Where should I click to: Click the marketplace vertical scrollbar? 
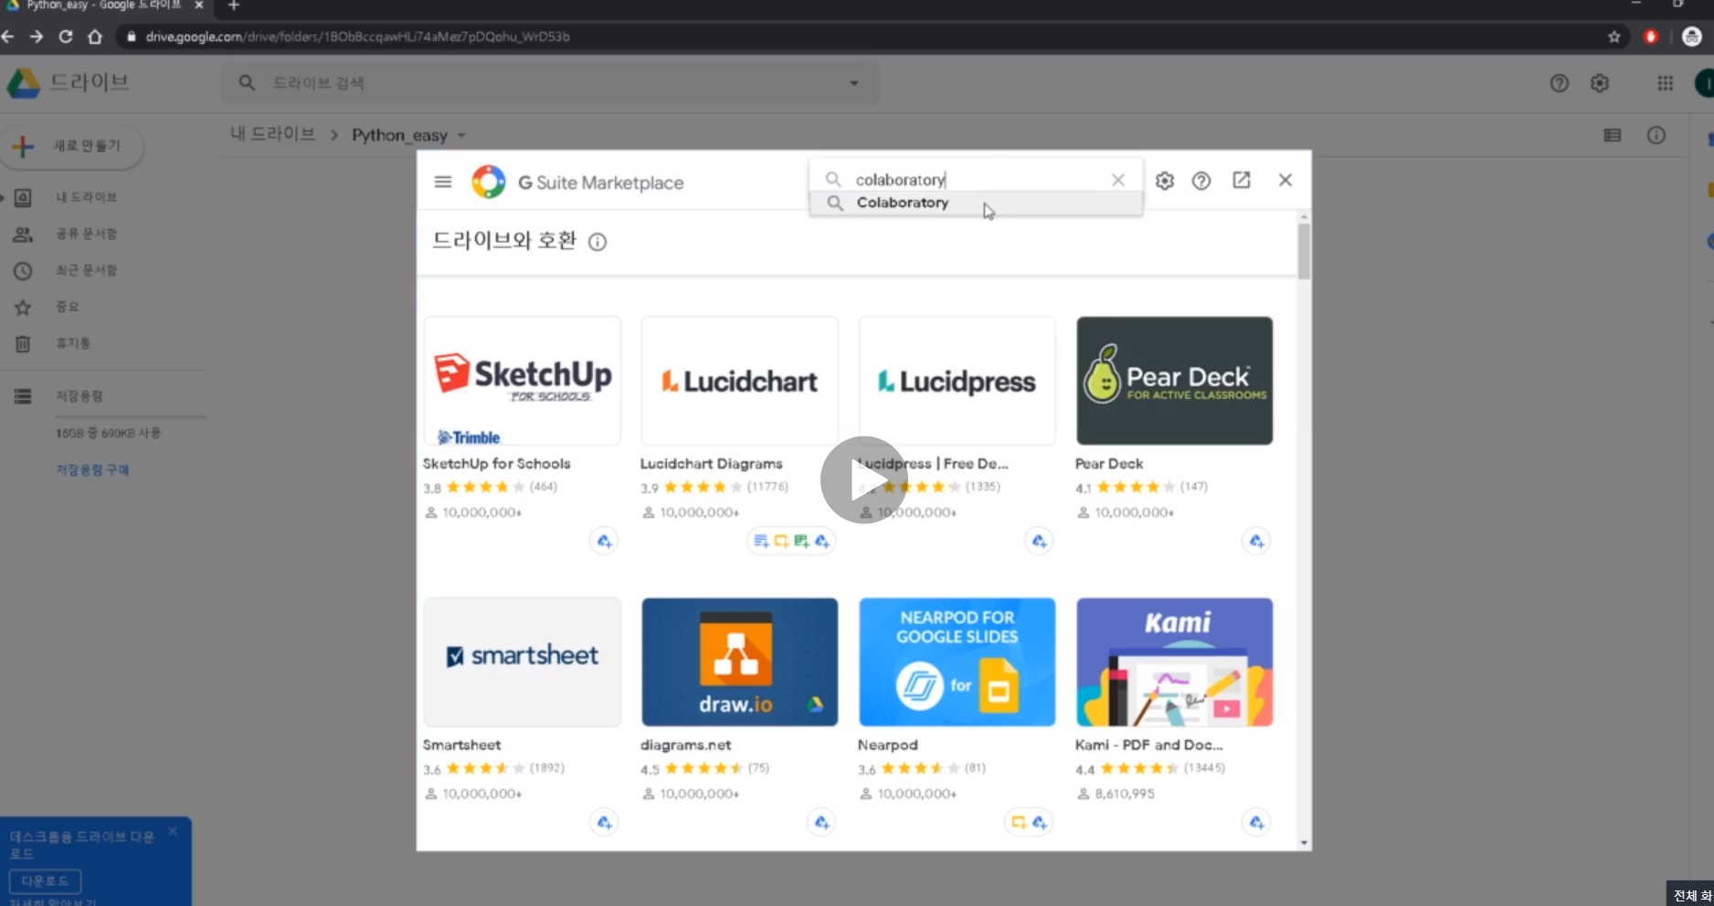[1304, 251]
